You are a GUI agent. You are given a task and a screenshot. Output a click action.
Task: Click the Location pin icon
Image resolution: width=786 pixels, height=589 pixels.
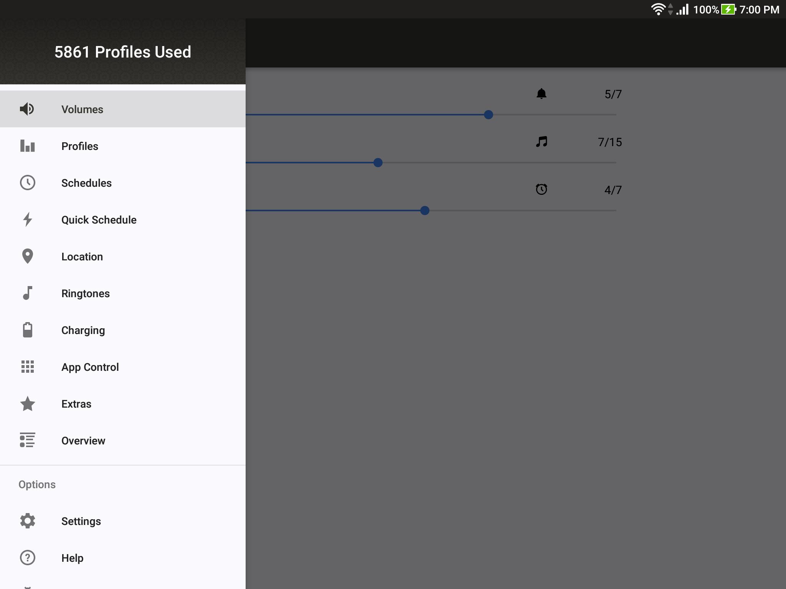coord(27,256)
